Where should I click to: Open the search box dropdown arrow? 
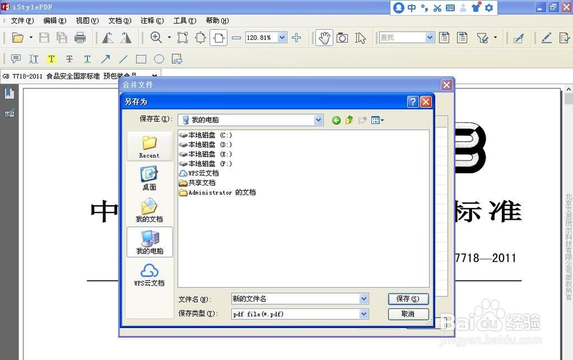pos(430,37)
